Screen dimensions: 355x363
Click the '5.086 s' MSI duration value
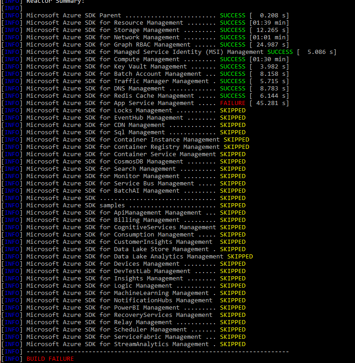pos(320,52)
